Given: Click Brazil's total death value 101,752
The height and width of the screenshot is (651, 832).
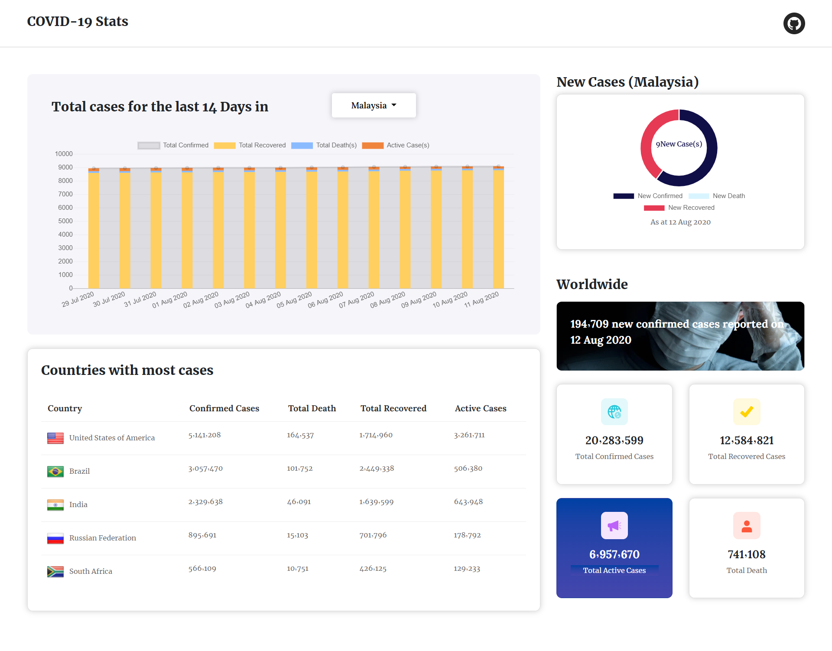Looking at the screenshot, I should point(300,469).
